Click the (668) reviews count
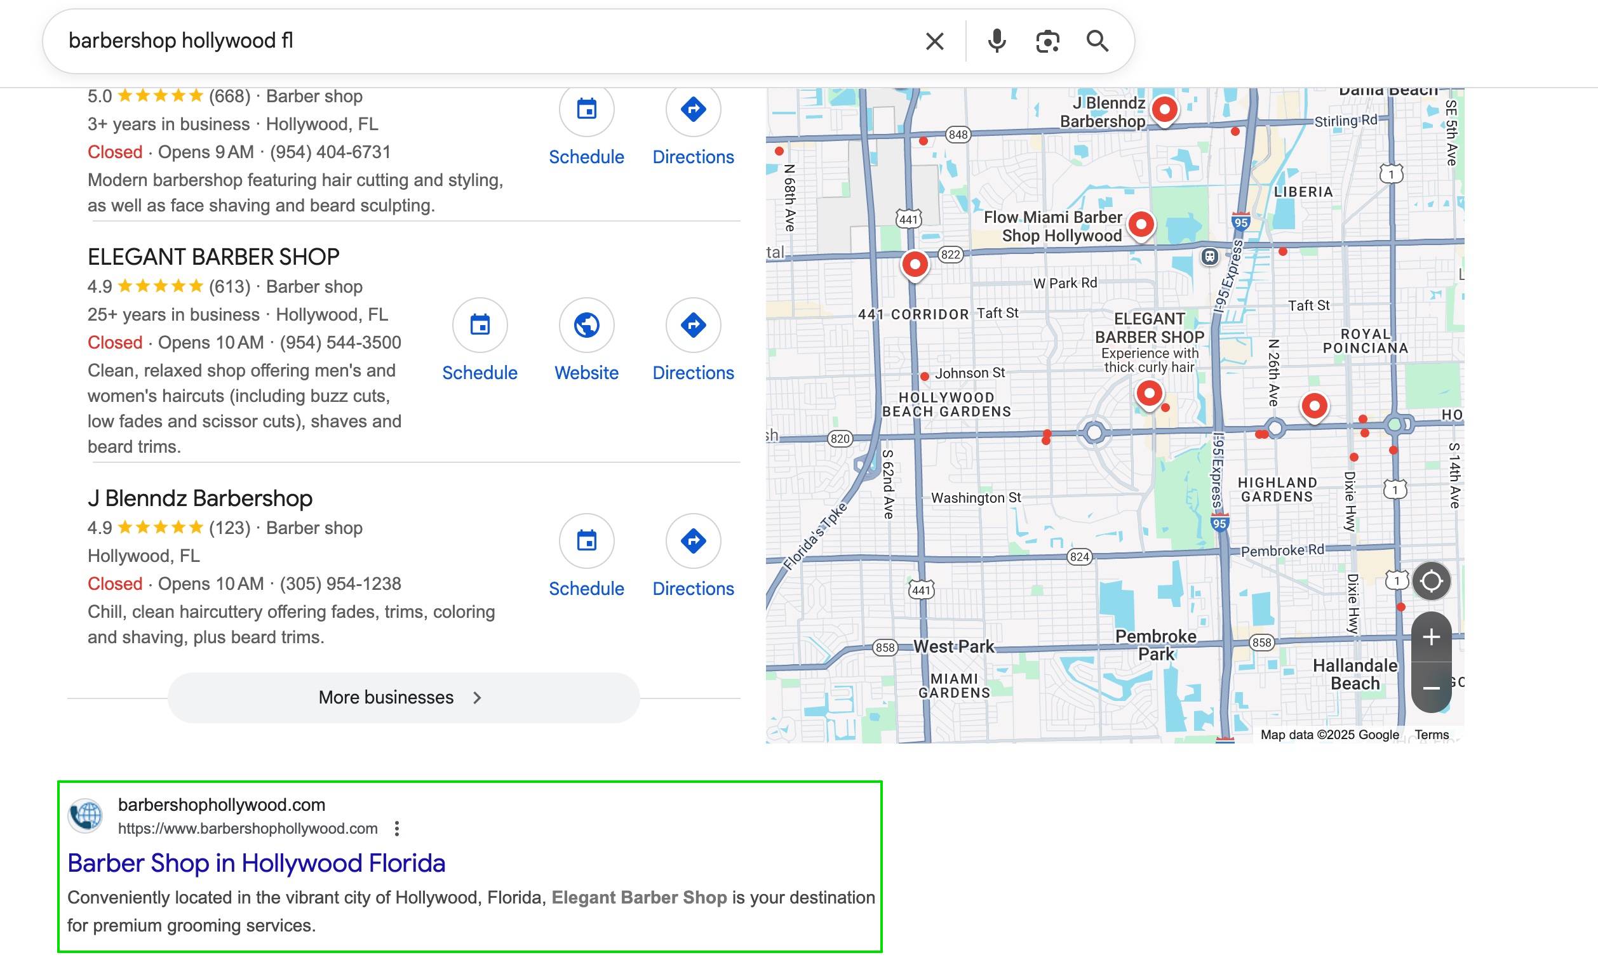The width and height of the screenshot is (1598, 974). [x=229, y=96]
